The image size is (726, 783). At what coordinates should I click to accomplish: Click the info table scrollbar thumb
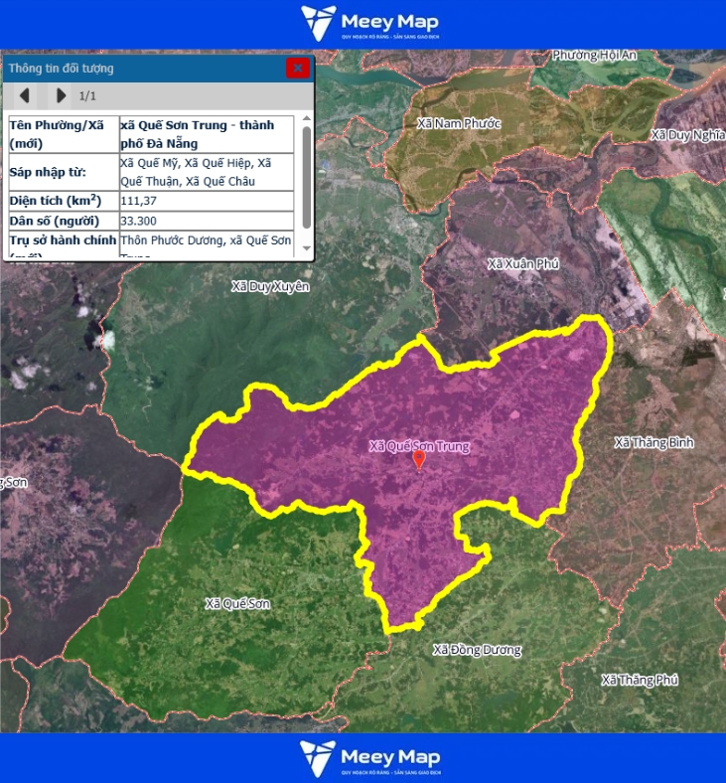(307, 179)
